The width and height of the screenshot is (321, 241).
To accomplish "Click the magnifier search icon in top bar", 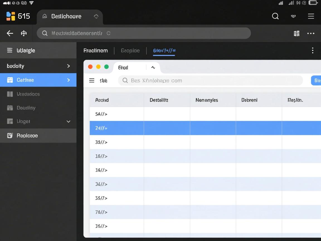I will pos(275,16).
